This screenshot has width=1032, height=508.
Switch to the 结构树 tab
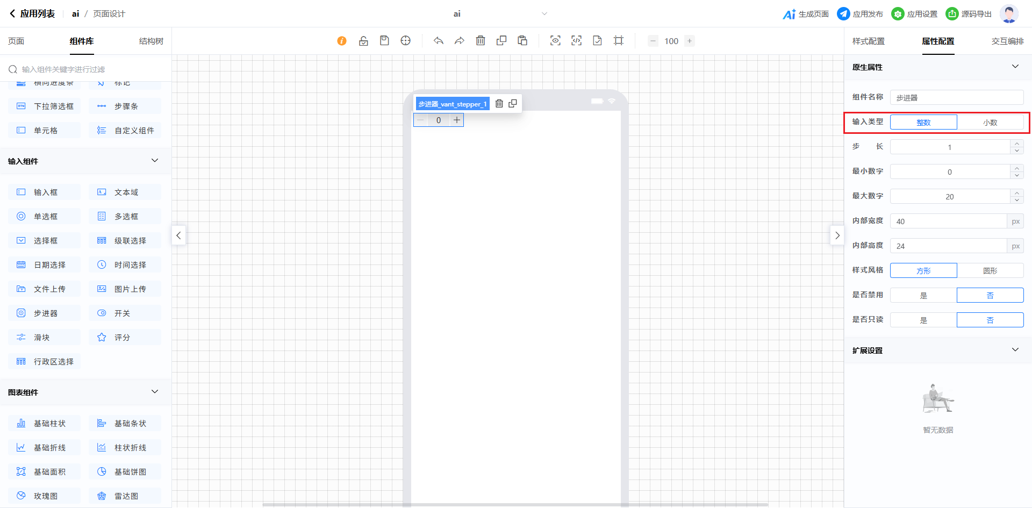151,41
